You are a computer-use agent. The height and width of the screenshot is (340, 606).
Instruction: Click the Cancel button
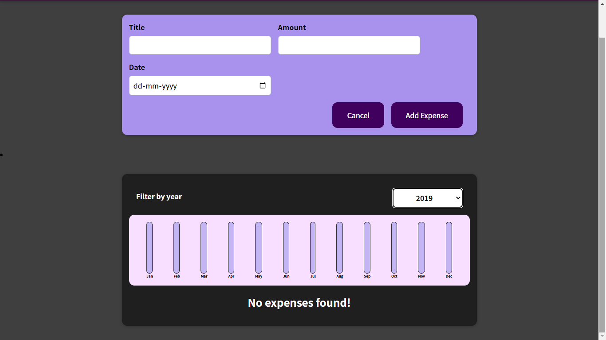358,115
